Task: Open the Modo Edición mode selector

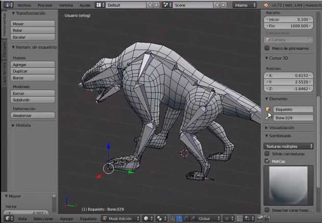Action: [x=120, y=218]
